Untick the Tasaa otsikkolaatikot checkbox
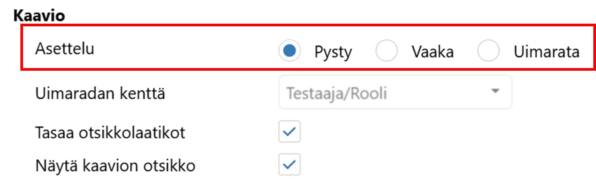 tap(289, 132)
